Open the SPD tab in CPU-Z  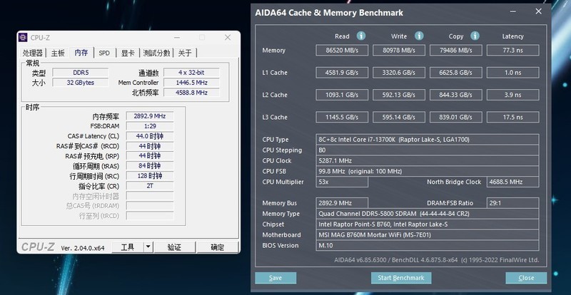pyautogui.click(x=104, y=53)
